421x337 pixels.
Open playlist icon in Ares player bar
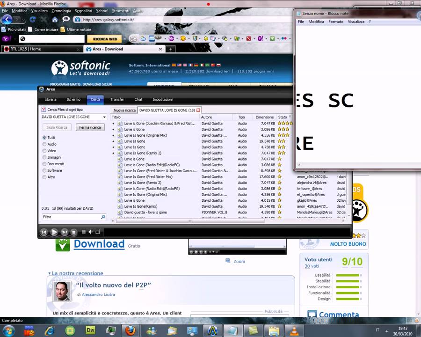[84, 232]
